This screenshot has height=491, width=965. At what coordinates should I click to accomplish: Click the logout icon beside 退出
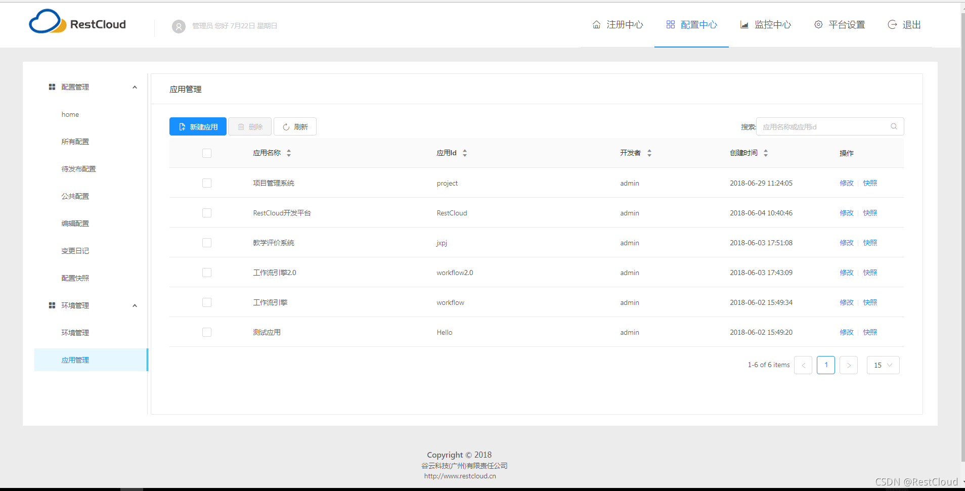point(892,25)
